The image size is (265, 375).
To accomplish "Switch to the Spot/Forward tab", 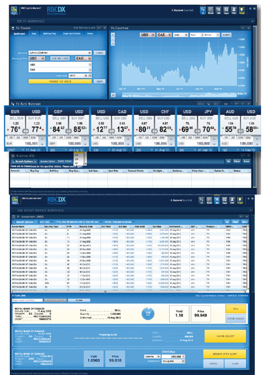I will click(19, 34).
